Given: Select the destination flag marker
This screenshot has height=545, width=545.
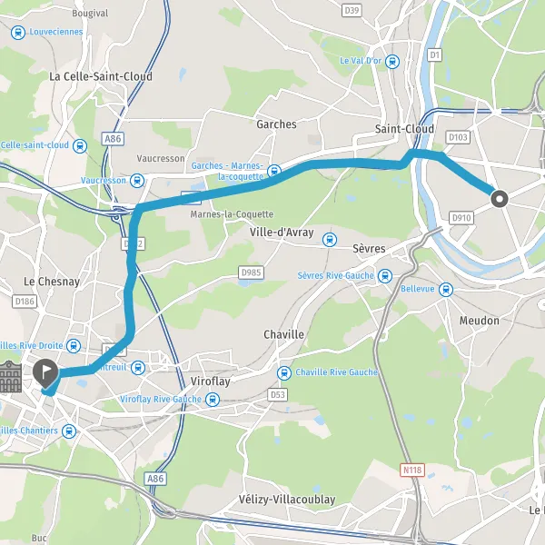Looking at the screenshot, I should tap(45, 373).
